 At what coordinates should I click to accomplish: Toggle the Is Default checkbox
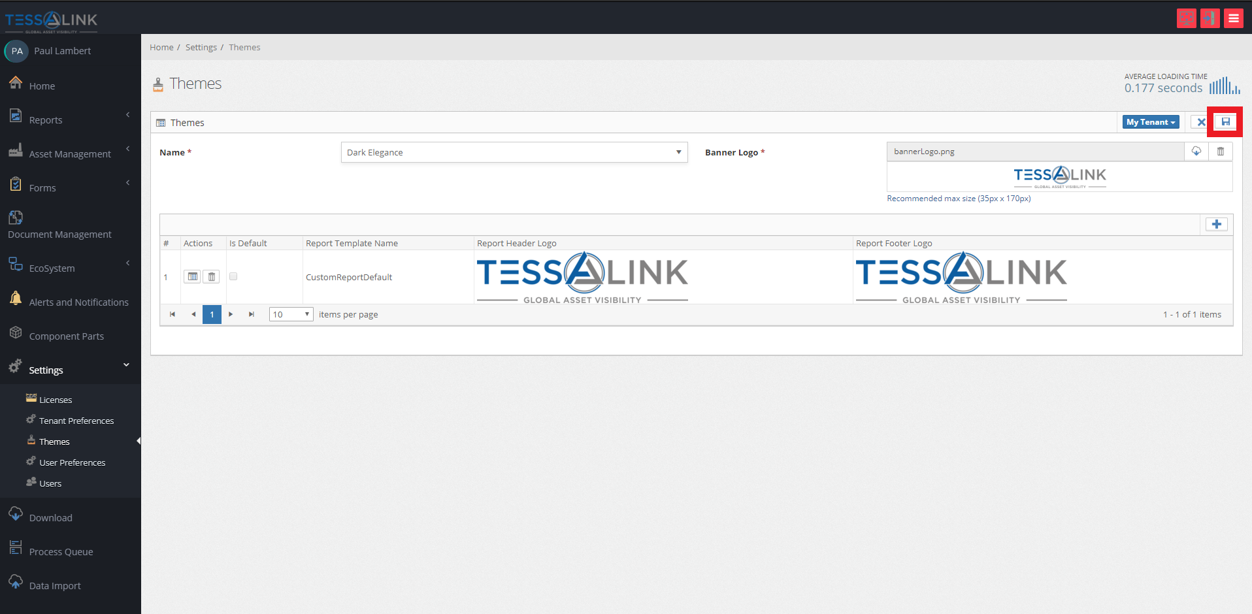click(233, 276)
